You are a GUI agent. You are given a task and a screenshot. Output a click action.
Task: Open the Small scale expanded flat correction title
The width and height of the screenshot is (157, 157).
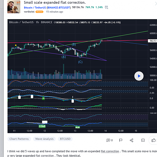(55, 3)
